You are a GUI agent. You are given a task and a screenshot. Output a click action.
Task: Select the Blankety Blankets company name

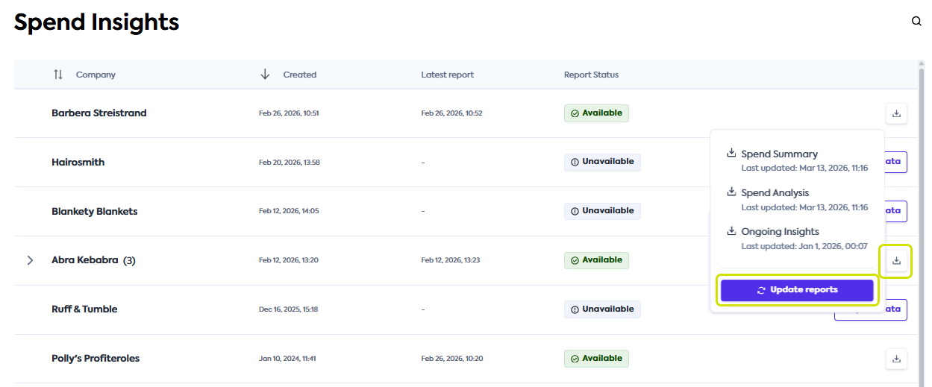coord(95,211)
